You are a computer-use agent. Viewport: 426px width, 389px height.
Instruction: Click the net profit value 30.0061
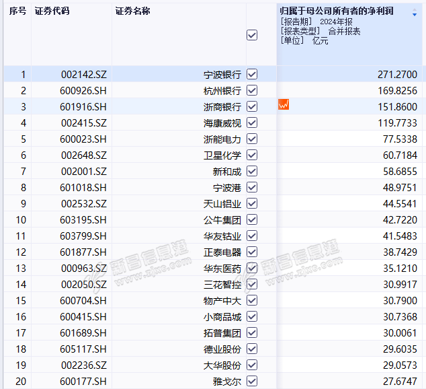[400, 333]
